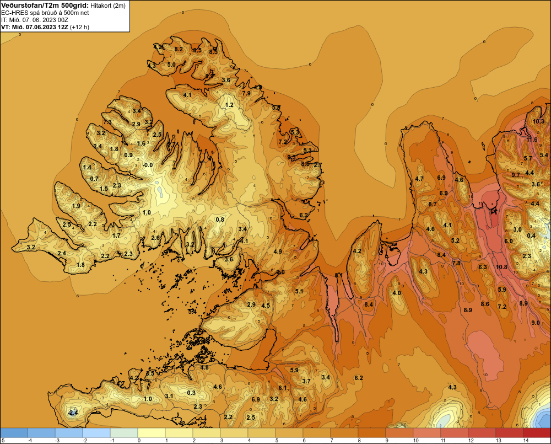Click the '8.2' temperature value

[179, 49]
